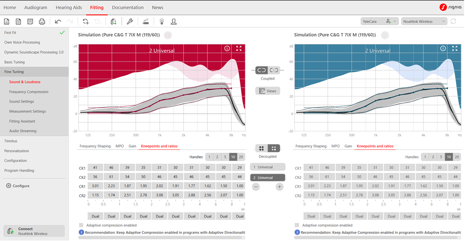Choose the coupled programs grid icon
The width and height of the screenshot is (465, 241).
tap(262, 148)
